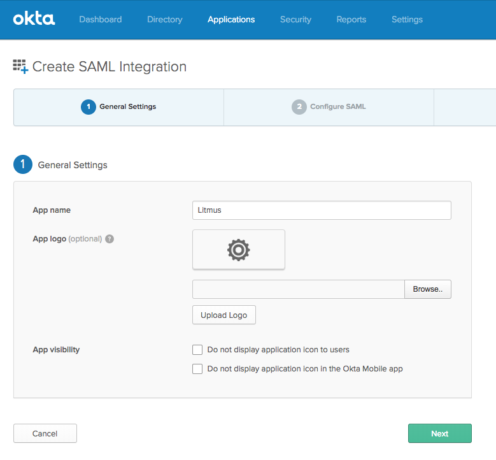
Task: Click the Okta logo
Action: click(34, 18)
